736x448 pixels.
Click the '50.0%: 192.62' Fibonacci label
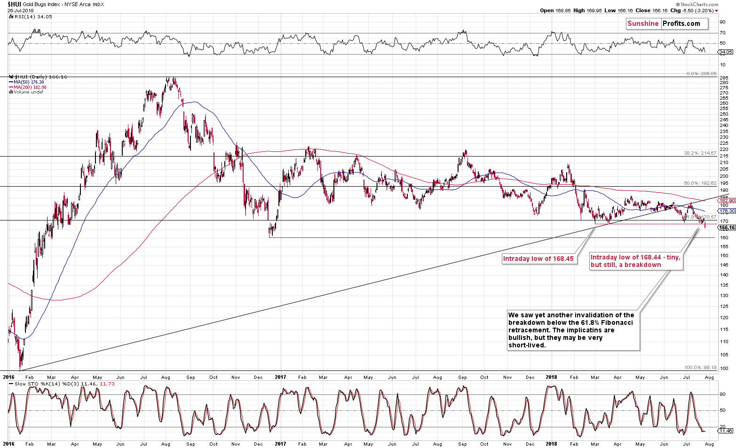tap(700, 183)
